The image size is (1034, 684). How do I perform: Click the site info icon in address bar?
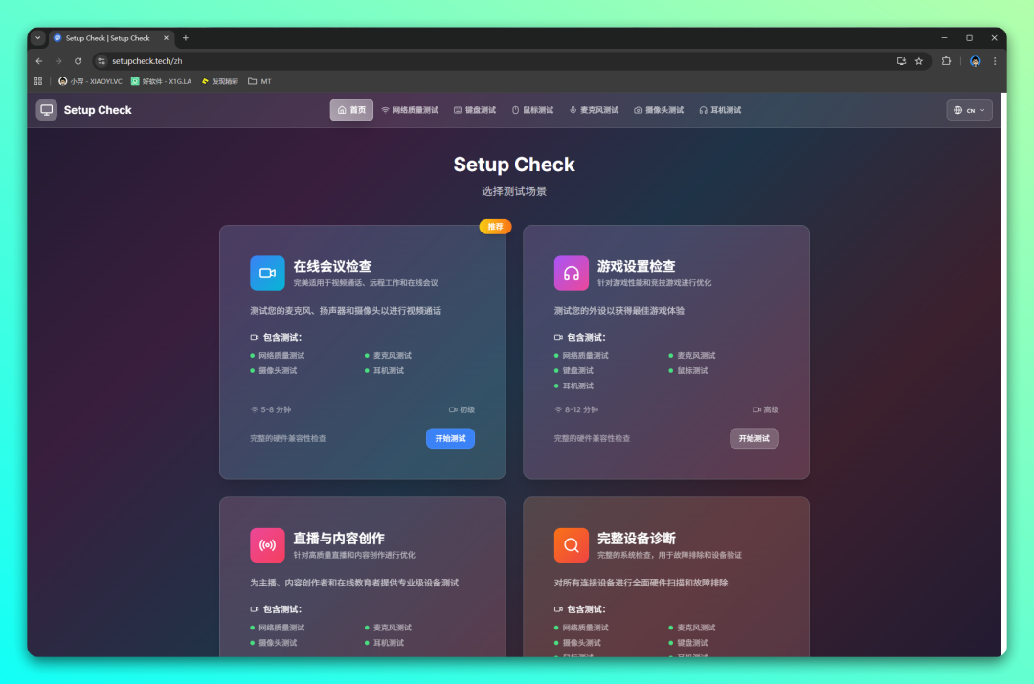click(x=101, y=61)
